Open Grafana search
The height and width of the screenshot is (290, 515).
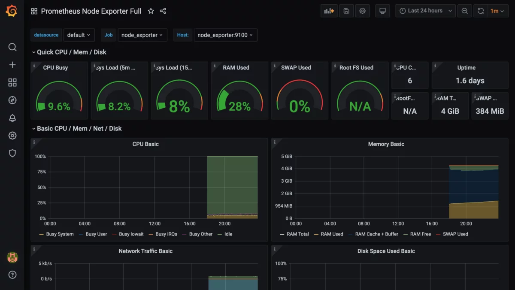point(12,47)
